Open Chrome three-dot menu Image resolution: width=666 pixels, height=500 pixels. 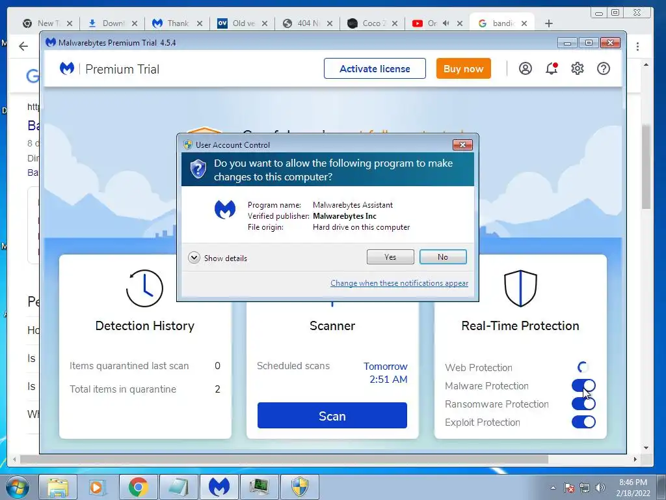637,46
